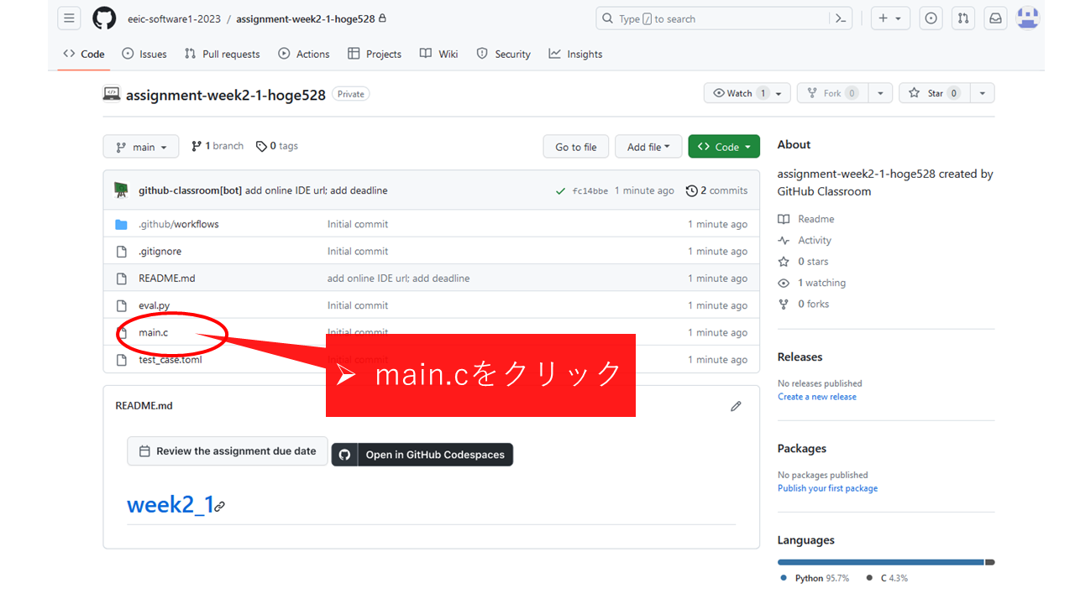
Task: Open the main.c file
Action: point(154,332)
